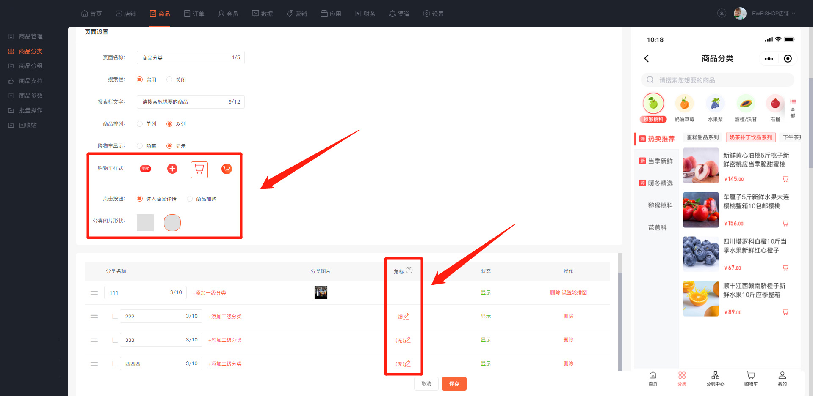Screen dimensions: 813x396
Task: Open the 订单 top menu
Action: click(x=194, y=14)
